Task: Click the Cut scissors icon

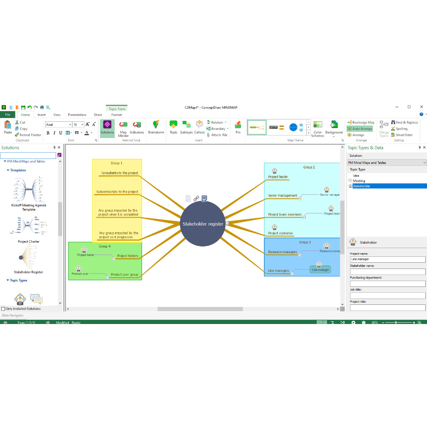Action: [17, 123]
